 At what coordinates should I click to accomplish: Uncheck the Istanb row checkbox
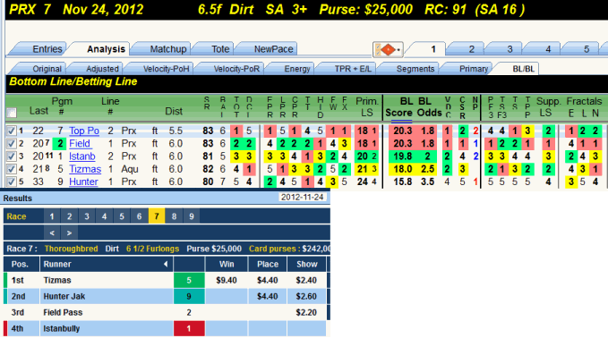(12, 156)
